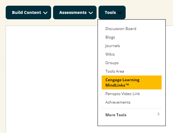Select Discussion Board from Tools menu
This screenshot has height=133, width=173.
click(x=121, y=29)
